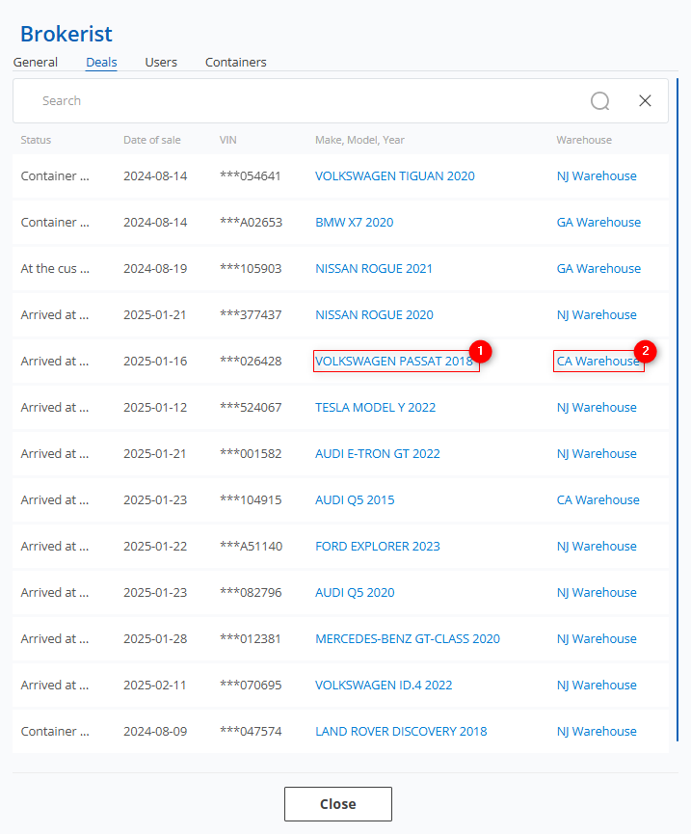Select VIN ***A51140 cell
691x834 pixels.
coord(251,547)
